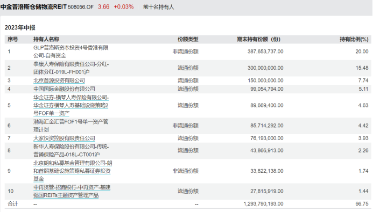Viewport: 373px width, 212px height.
Task: Click the 合计 total shares value
Action: pos(263,204)
